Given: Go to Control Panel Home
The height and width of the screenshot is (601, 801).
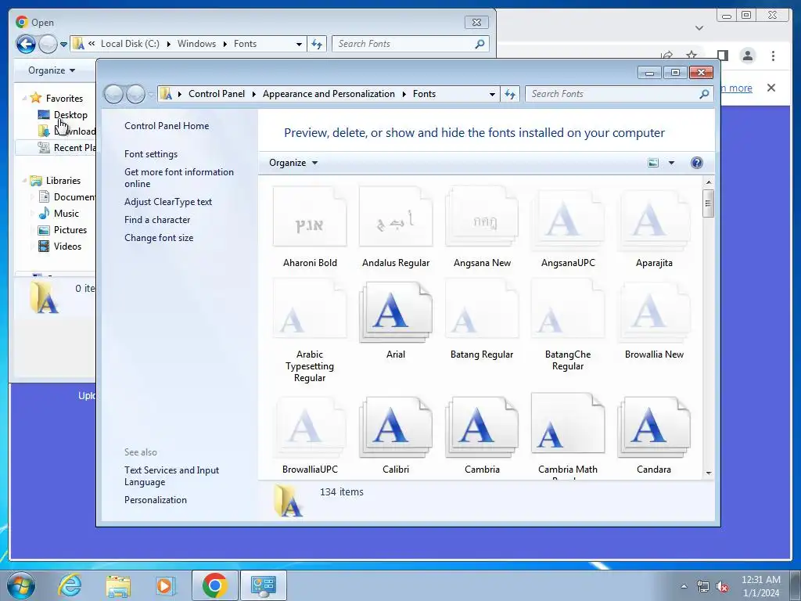Looking at the screenshot, I should (167, 126).
